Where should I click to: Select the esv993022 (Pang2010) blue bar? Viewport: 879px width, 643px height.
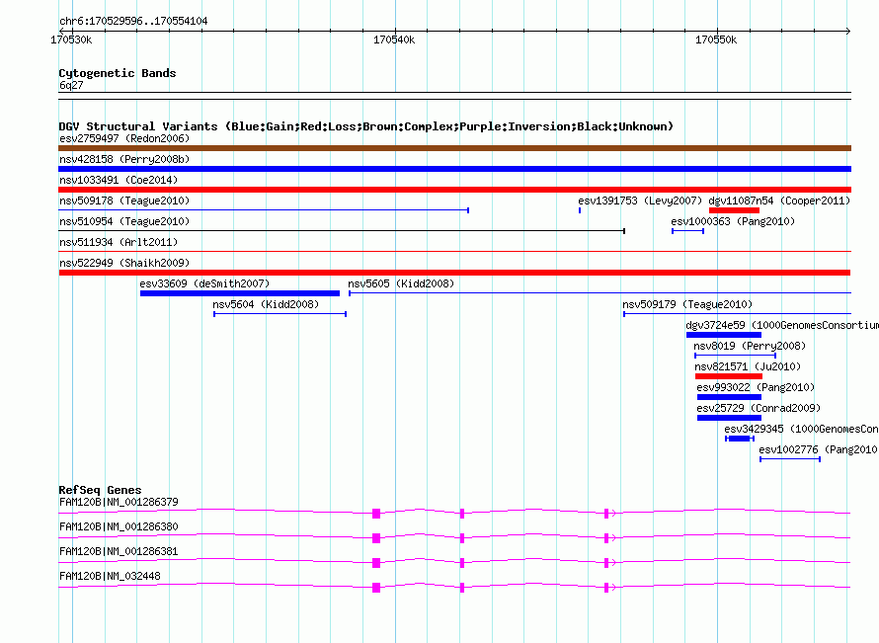pyautogui.click(x=729, y=397)
